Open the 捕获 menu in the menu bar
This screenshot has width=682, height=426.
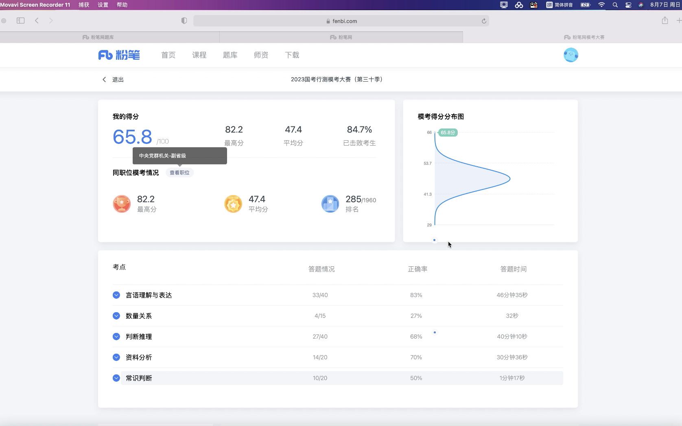(x=84, y=5)
